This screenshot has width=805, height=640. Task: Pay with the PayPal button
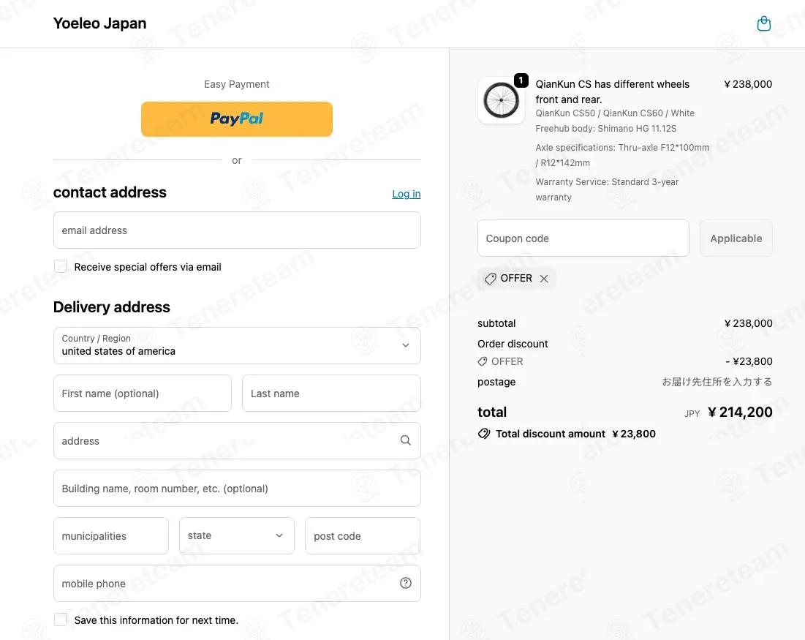[x=237, y=119]
